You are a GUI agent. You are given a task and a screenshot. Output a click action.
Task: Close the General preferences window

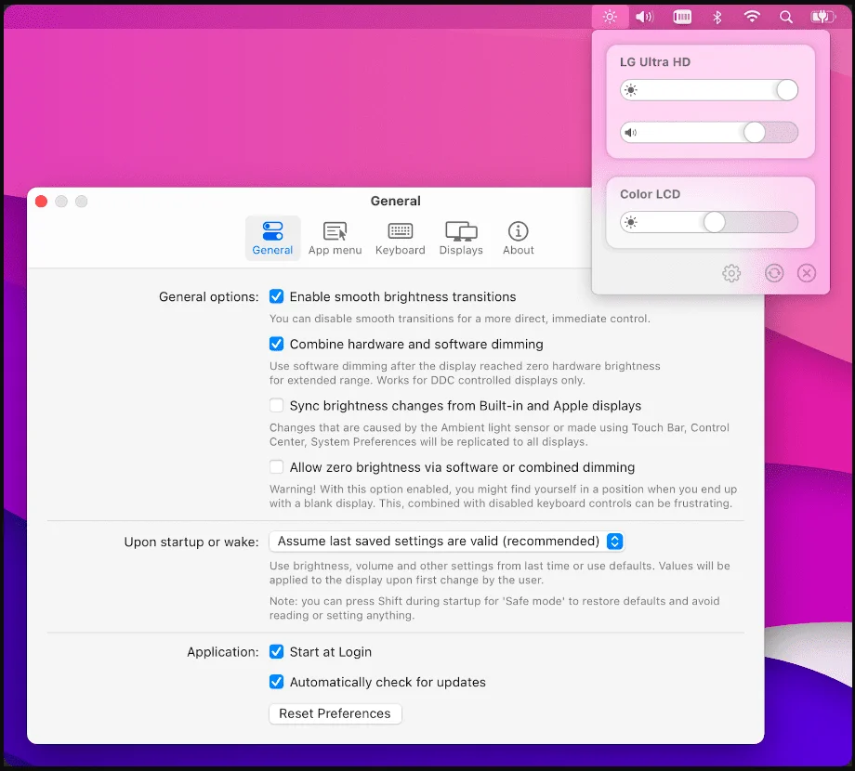tap(41, 201)
